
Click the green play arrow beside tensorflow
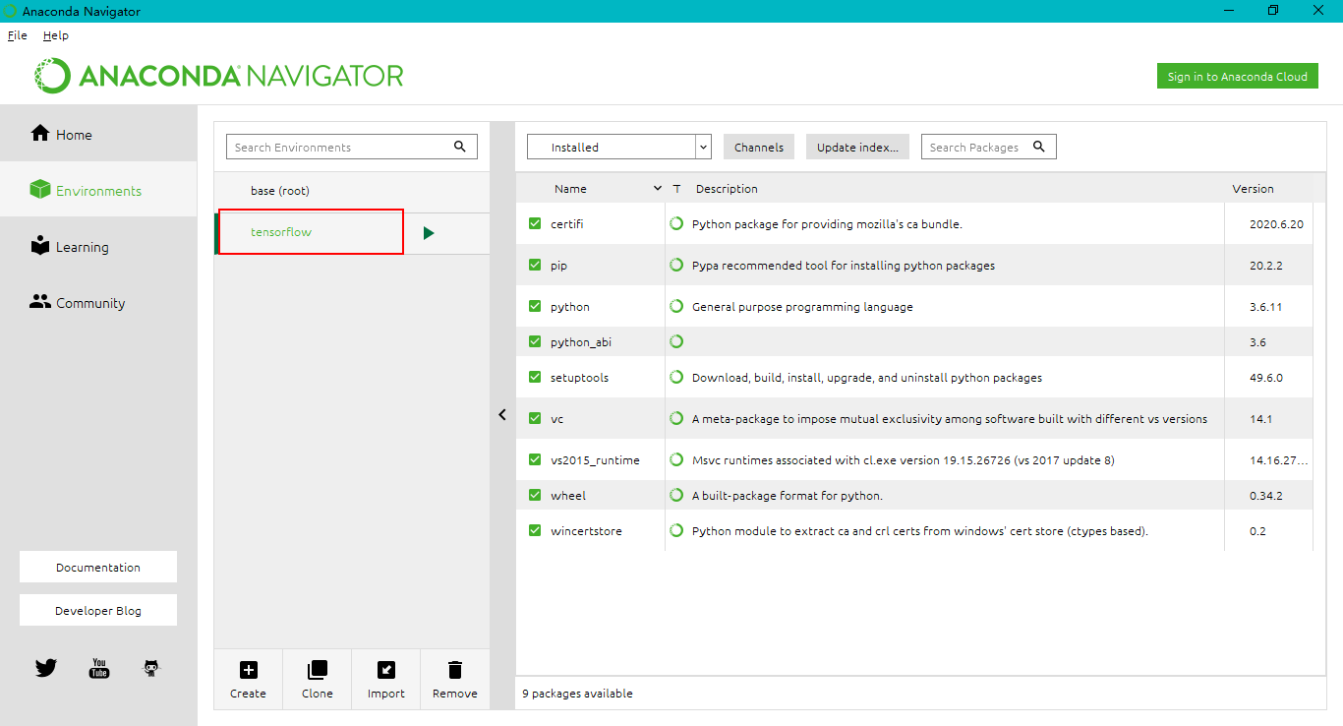(429, 233)
